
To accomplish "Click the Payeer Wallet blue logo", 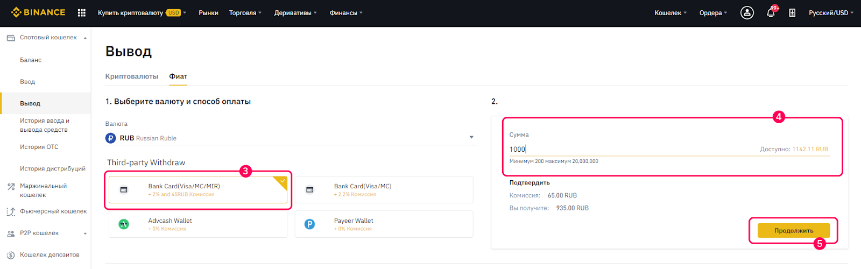I will pyautogui.click(x=309, y=224).
